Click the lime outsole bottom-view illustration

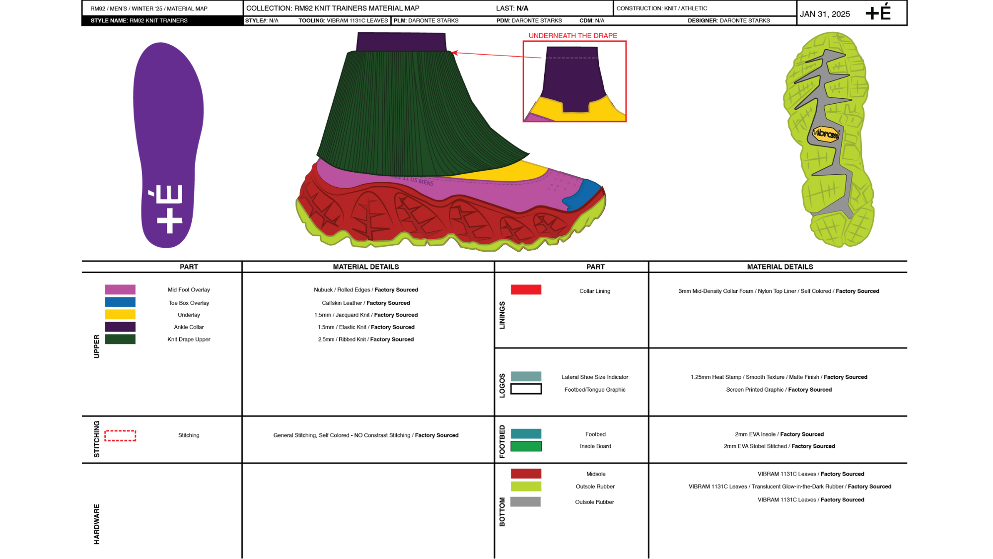[829, 140]
